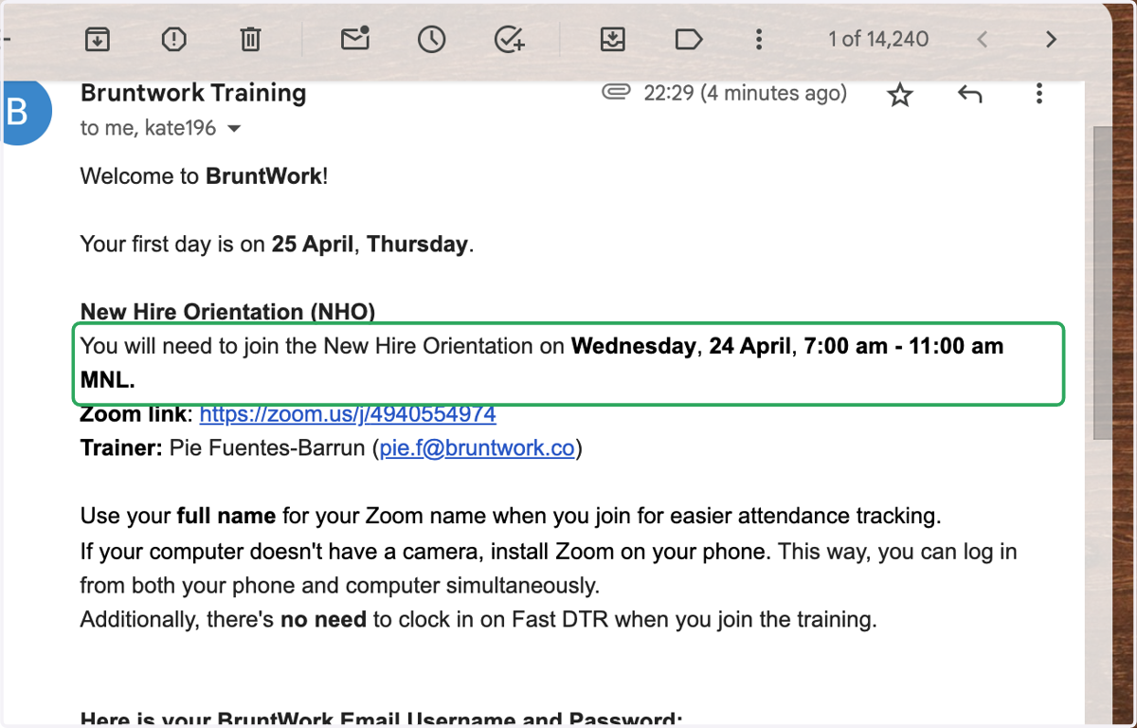Viewport: 1137px width, 728px height.
Task: Click the '1 of 14,240' counter
Action: [x=878, y=39]
